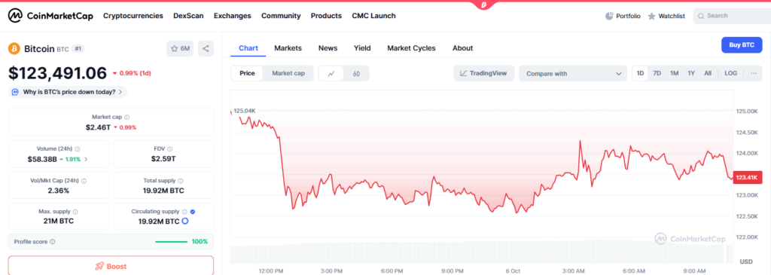The image size is (771, 275).
Task: Click the Buy BTC button
Action: pos(742,44)
